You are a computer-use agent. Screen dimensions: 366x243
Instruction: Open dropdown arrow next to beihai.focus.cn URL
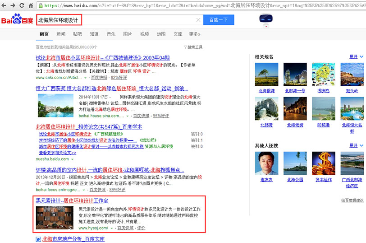point(84,190)
